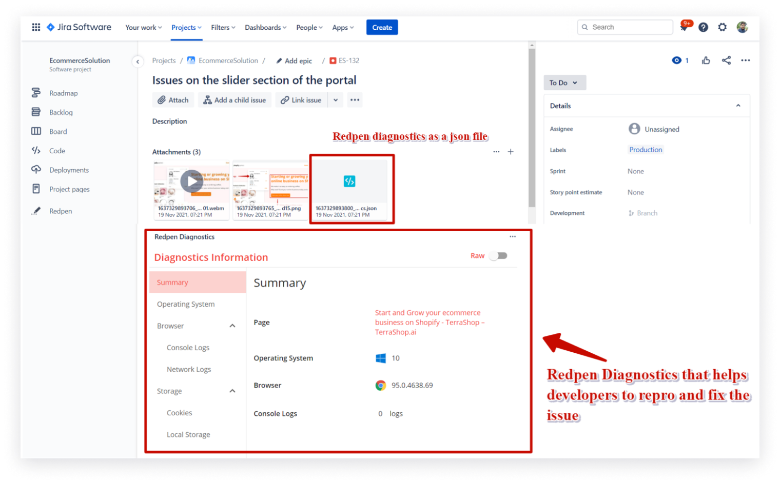
Task: Open the settings gear icon
Action: [723, 27]
